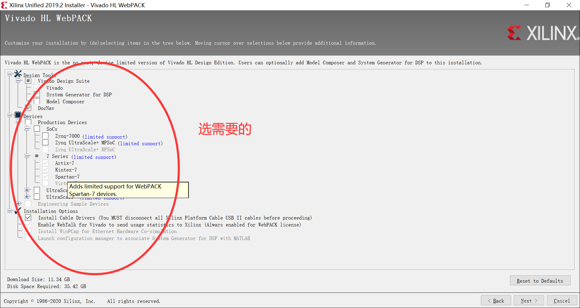The height and width of the screenshot is (308, 580).
Task: Expand the first UltraScale node
Action: click(27, 190)
